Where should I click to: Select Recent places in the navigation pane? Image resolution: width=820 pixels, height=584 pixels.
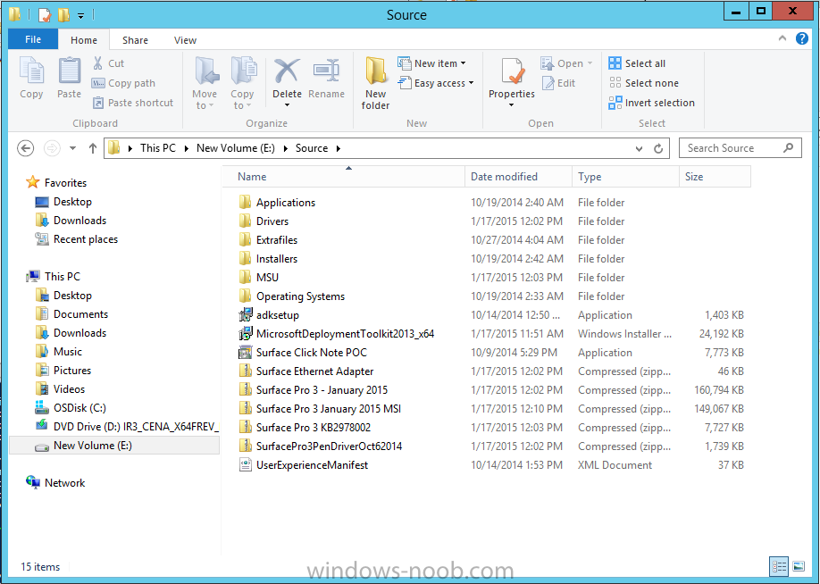[85, 239]
